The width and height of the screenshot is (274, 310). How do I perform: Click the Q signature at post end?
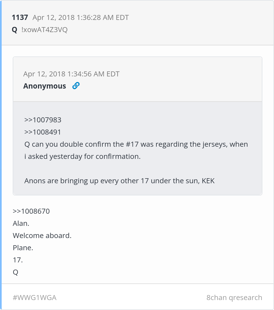click(15, 272)
